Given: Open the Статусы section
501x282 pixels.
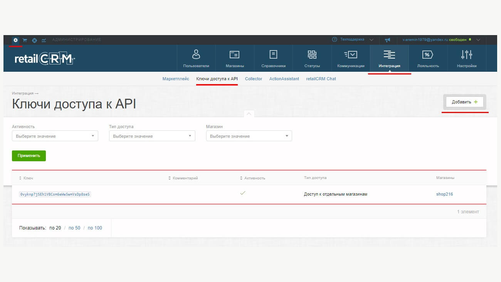Looking at the screenshot, I should [x=312, y=59].
